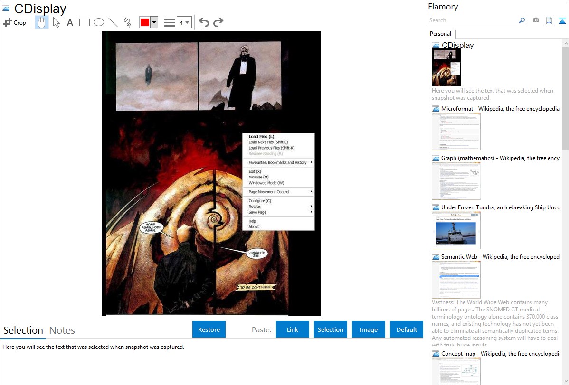Open the Graph (mathematics) snapshot thumbnail

456,181
